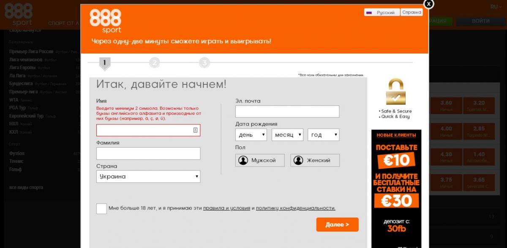Pick the 3.65 Severstal odds button

coord(479,183)
